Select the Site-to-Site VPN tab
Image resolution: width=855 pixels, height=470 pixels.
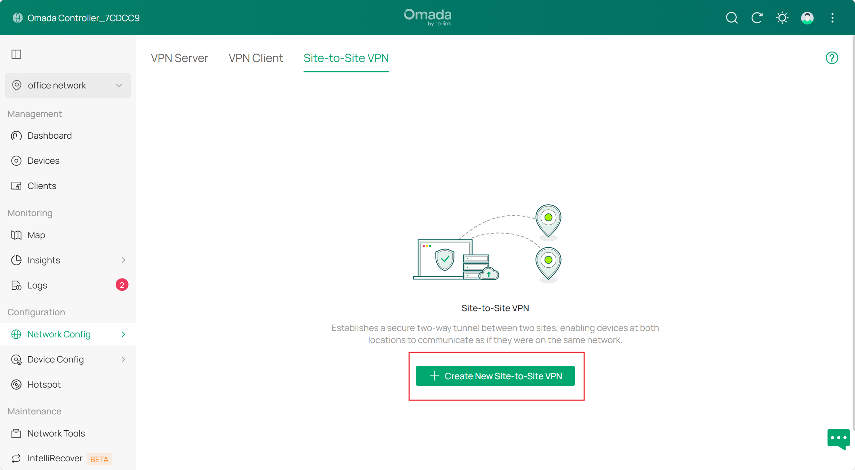pyautogui.click(x=346, y=58)
